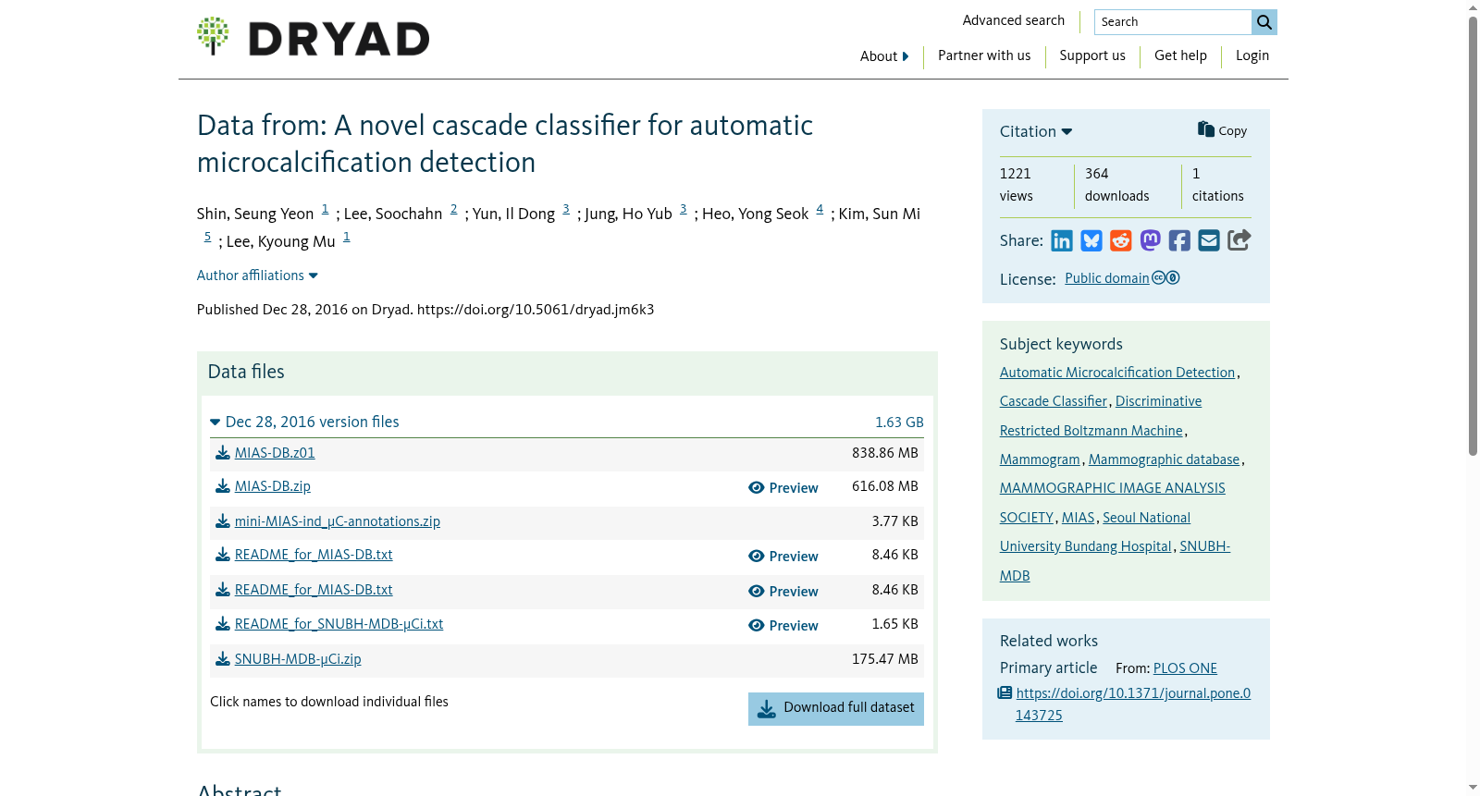Click affiliation 3 after Jung, Ho Yub
Image resolution: width=1480 pixels, height=796 pixels.
pos(684,210)
